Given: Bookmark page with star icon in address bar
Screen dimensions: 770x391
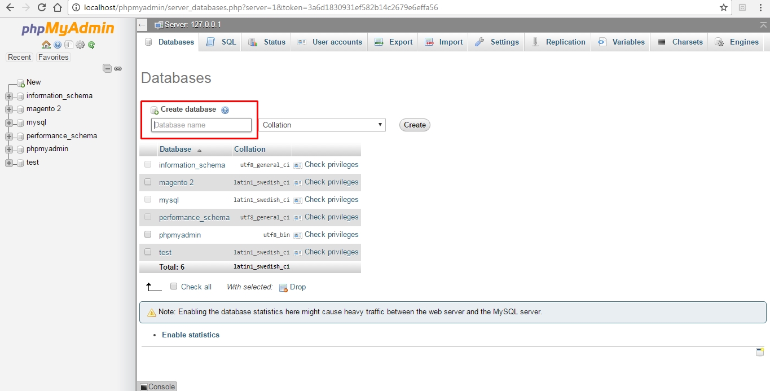Looking at the screenshot, I should 724,8.
